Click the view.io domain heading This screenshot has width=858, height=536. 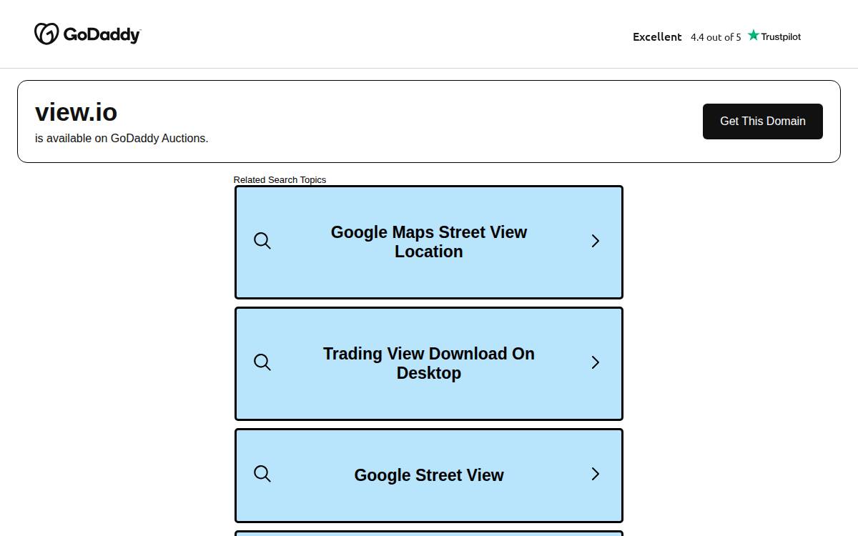(x=76, y=112)
